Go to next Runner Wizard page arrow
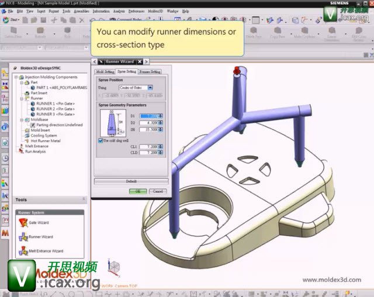 [146, 61]
